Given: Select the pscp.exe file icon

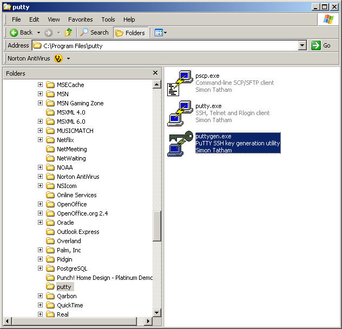Looking at the screenshot, I should pos(180,83).
